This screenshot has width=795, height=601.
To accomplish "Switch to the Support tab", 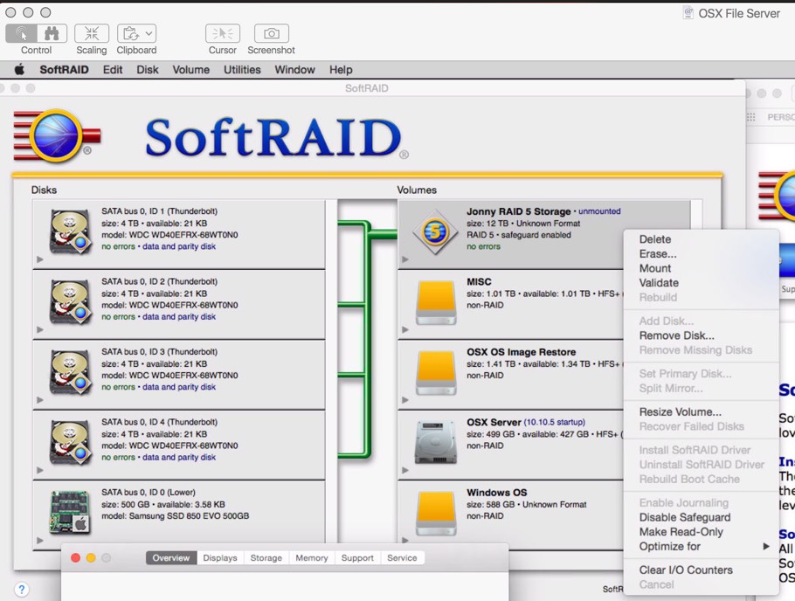I will click(357, 558).
